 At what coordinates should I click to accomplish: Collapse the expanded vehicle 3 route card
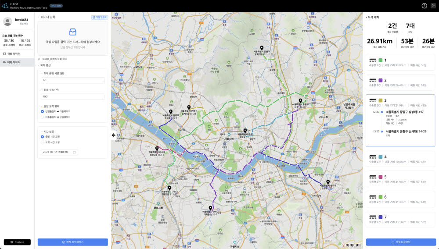coord(400,103)
